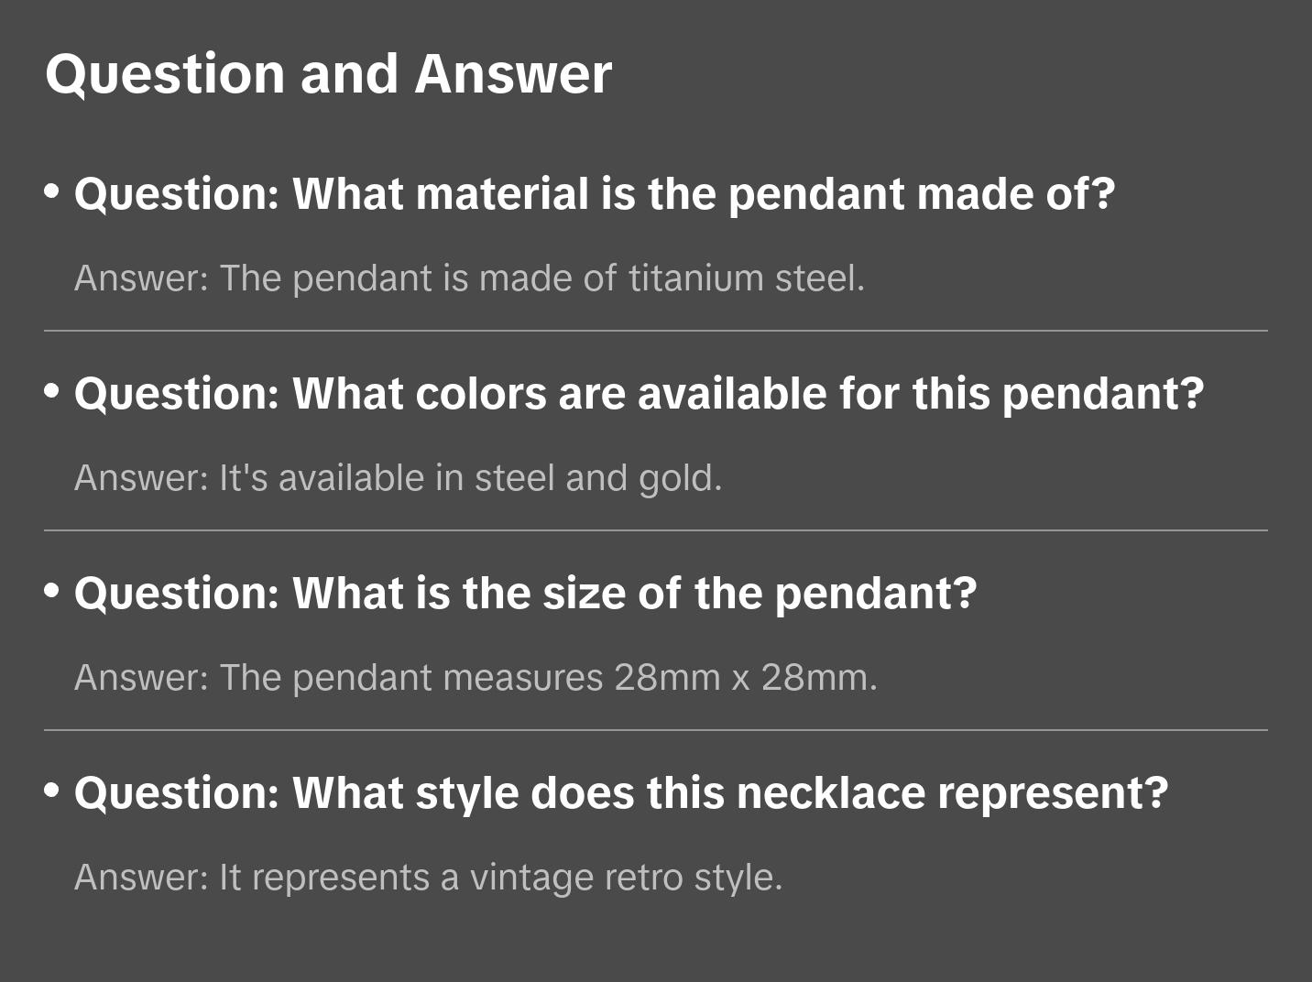
Task: Click bullet point before size question
Action: tap(52, 592)
